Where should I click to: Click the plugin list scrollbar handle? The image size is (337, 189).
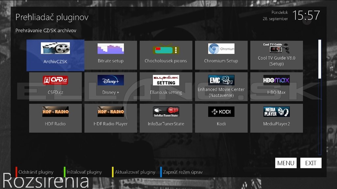tap(320, 59)
